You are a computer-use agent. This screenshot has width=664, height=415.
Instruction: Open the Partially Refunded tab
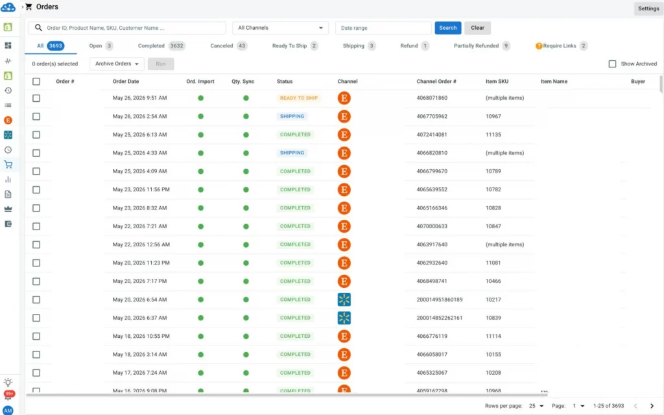coord(482,46)
